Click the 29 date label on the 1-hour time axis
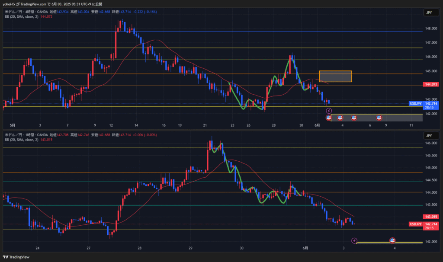 pyautogui.click(x=190, y=248)
